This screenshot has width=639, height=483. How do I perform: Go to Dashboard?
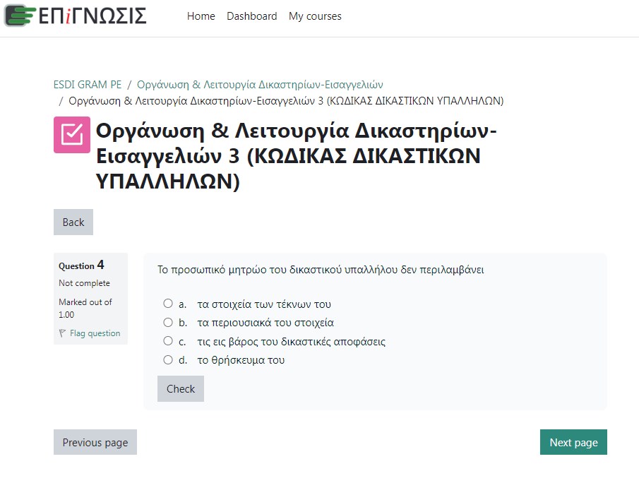[x=252, y=16]
